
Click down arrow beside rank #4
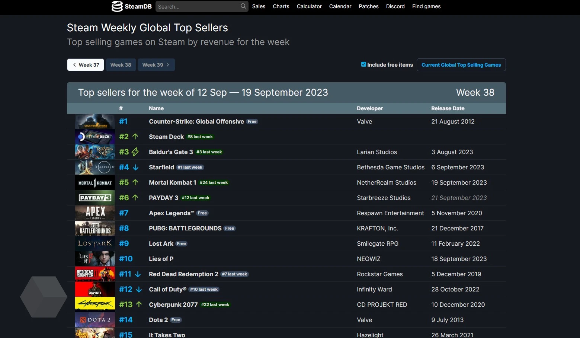[135, 168]
